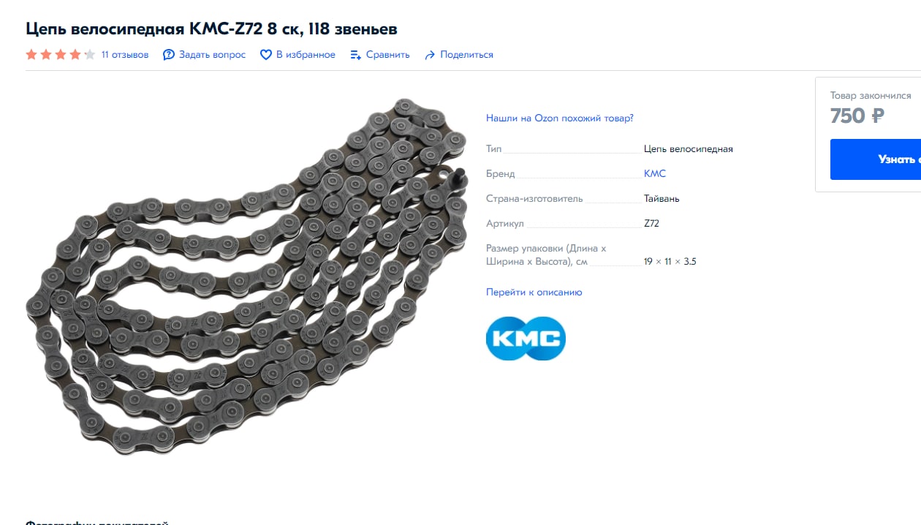Click the product title heading
The image size is (921, 525).
[x=212, y=29]
